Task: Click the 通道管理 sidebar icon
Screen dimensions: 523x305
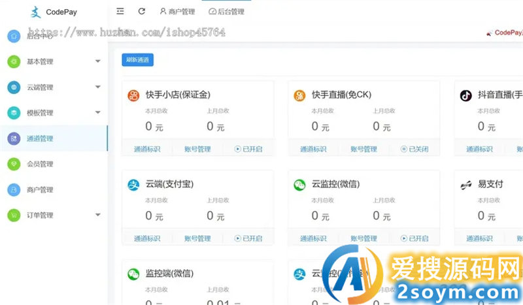Action: click(14, 138)
